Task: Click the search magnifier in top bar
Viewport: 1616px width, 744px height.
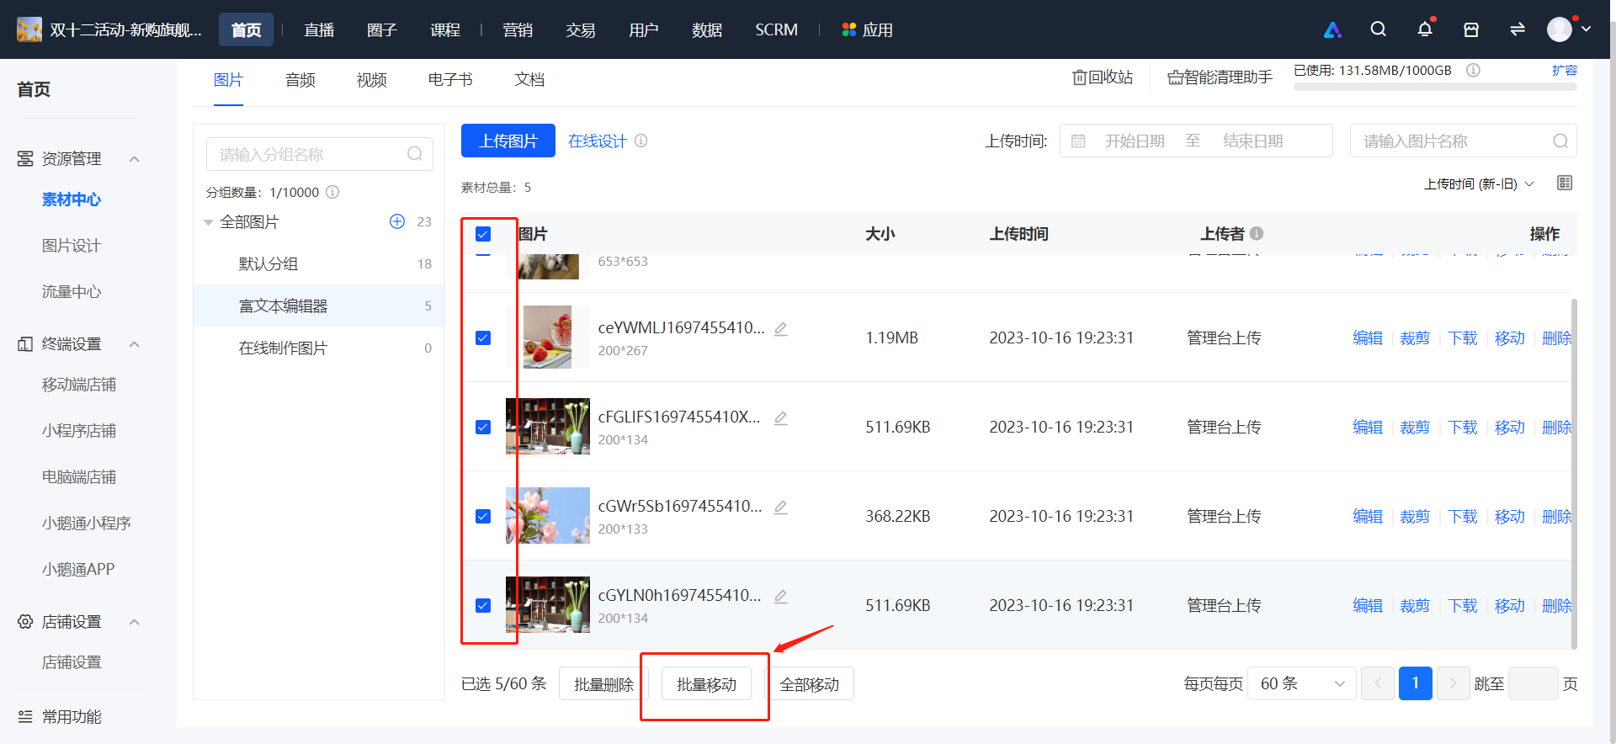Action: pos(1378,29)
